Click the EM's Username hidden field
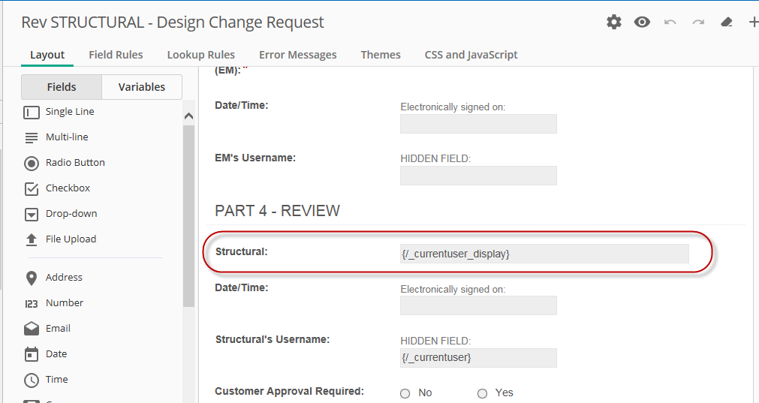The image size is (759, 403). click(478, 176)
